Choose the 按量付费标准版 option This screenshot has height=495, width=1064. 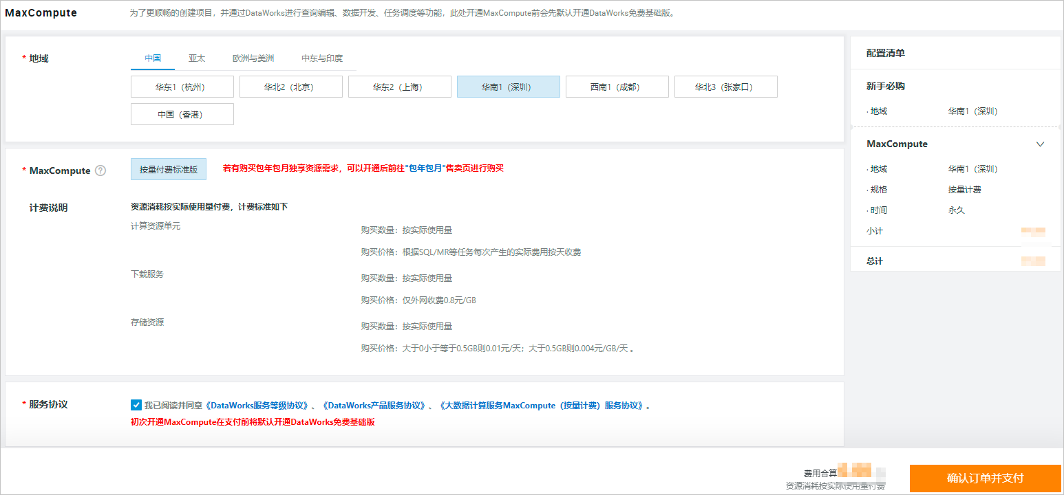coord(169,169)
